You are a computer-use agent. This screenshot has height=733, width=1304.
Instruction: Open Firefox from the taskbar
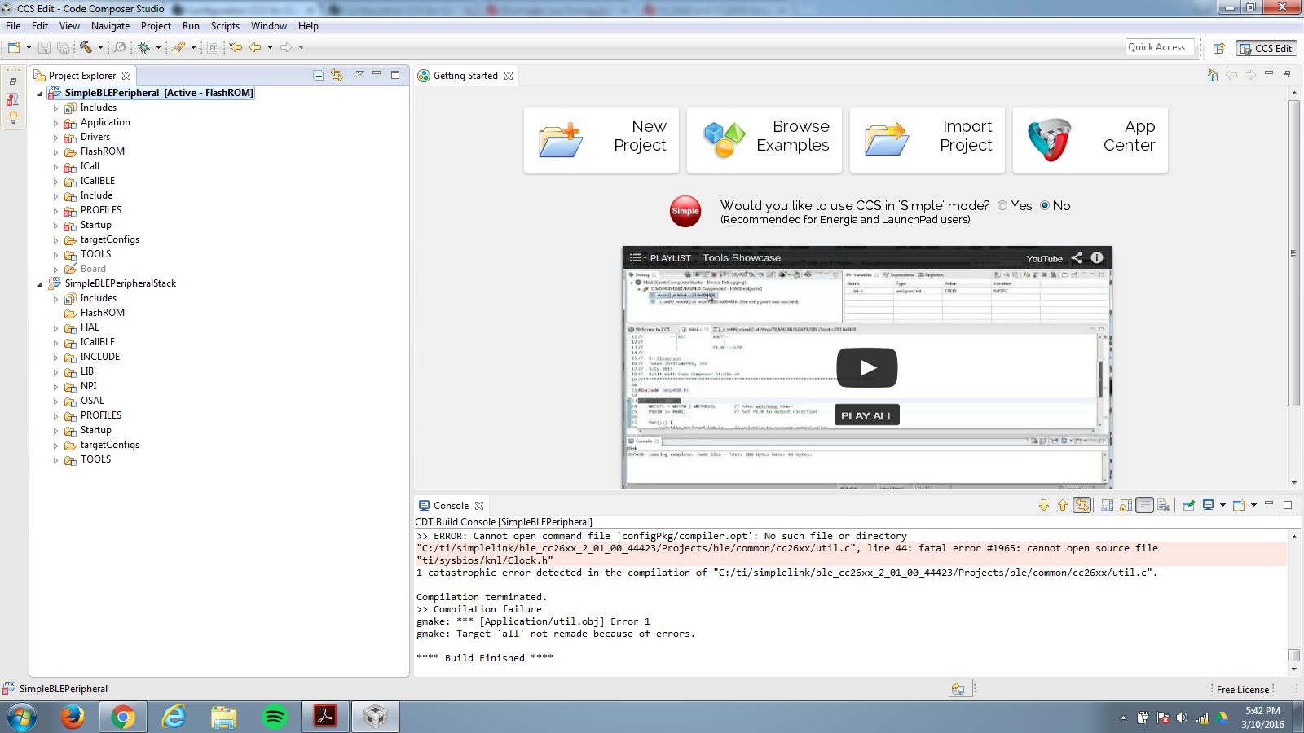coord(73,717)
